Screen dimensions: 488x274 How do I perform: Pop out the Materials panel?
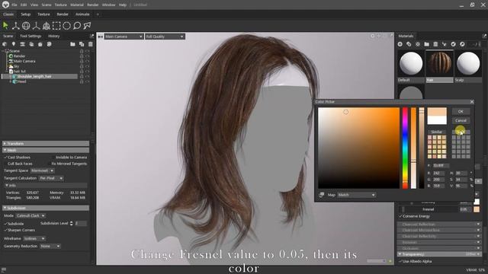[x=484, y=36]
